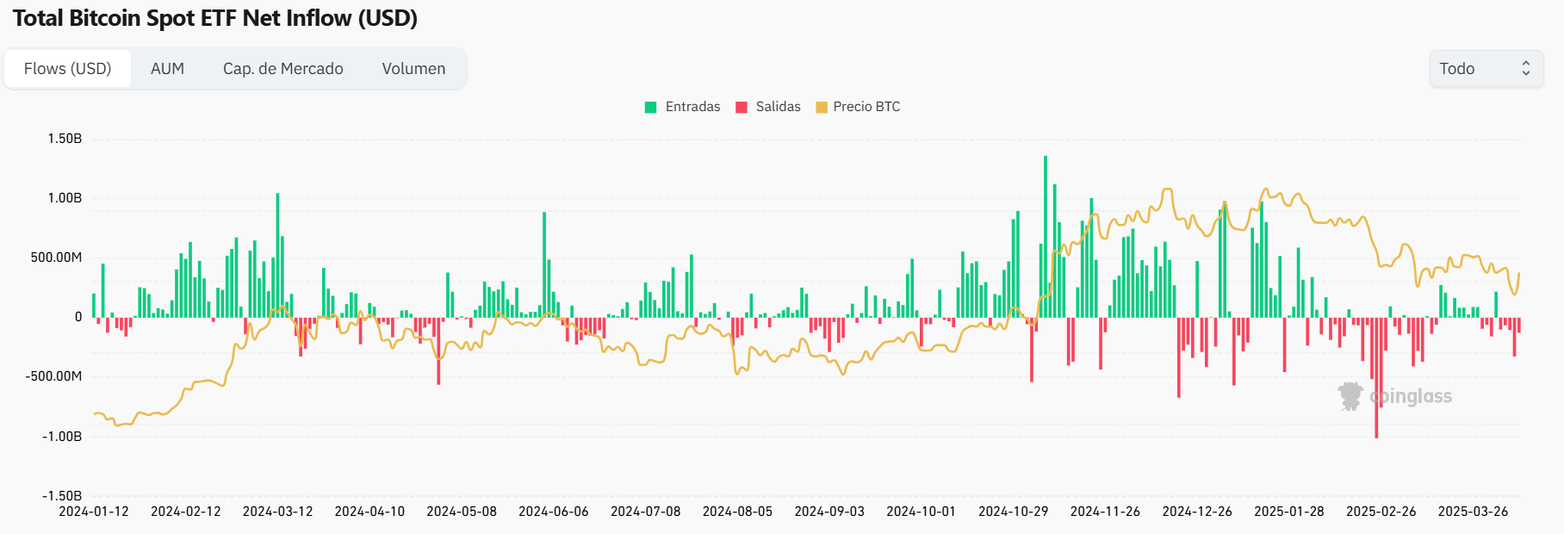Toggle the Entradas legend series

(683, 107)
